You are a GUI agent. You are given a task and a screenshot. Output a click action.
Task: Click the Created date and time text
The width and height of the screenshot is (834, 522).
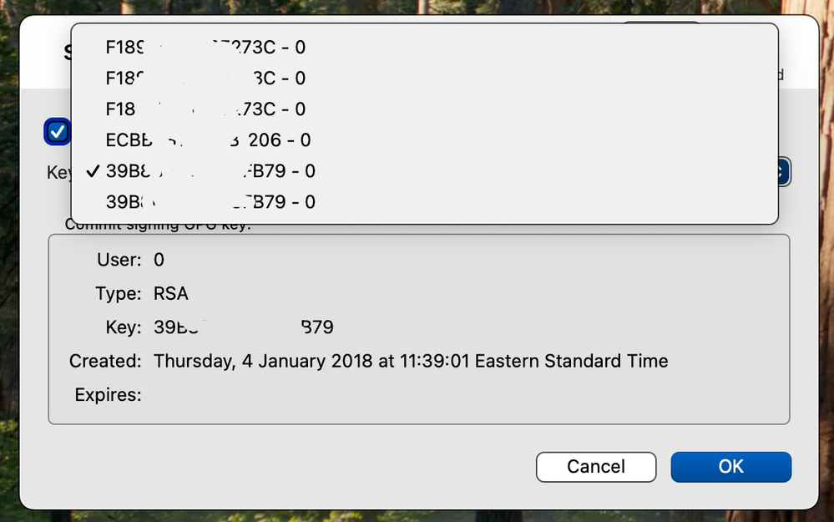tap(411, 362)
